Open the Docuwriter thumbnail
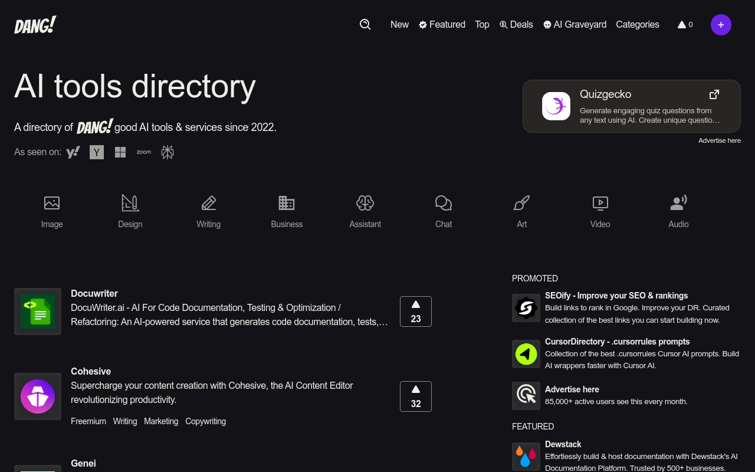Screen dimensions: 755x472 tap(38, 312)
